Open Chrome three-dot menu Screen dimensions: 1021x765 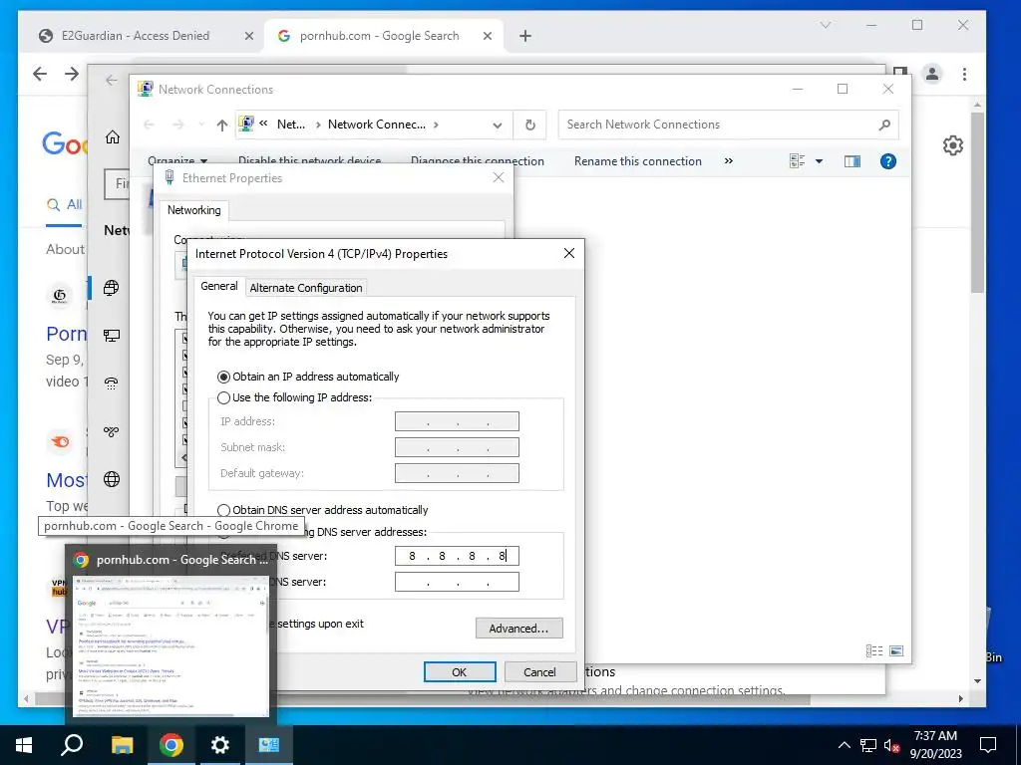[x=964, y=74]
